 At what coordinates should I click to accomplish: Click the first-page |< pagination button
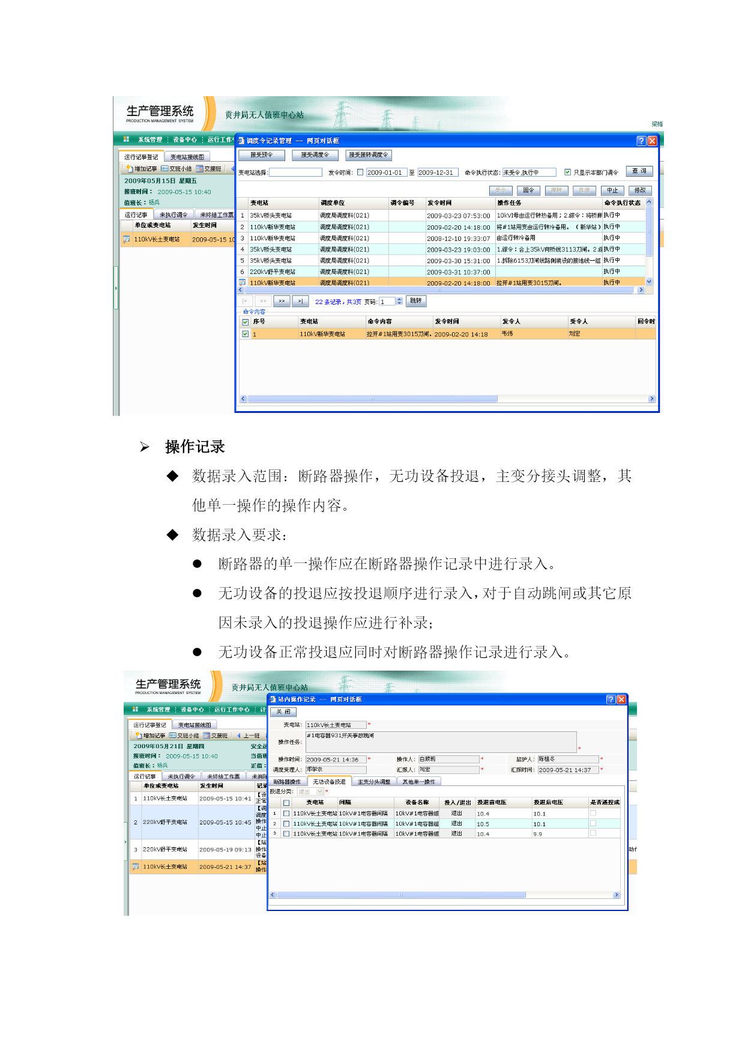[244, 301]
